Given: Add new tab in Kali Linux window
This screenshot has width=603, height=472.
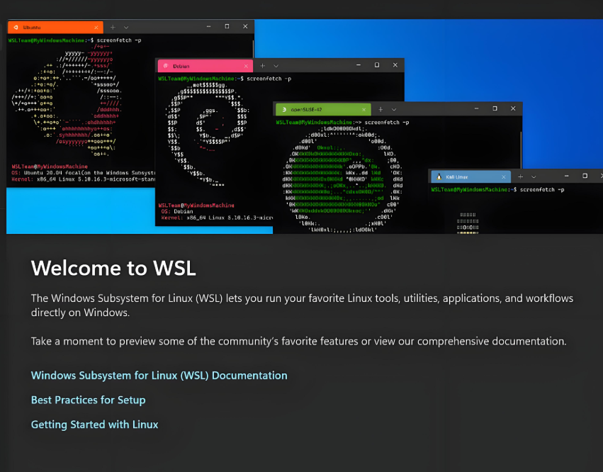Looking at the screenshot, I should (x=520, y=176).
